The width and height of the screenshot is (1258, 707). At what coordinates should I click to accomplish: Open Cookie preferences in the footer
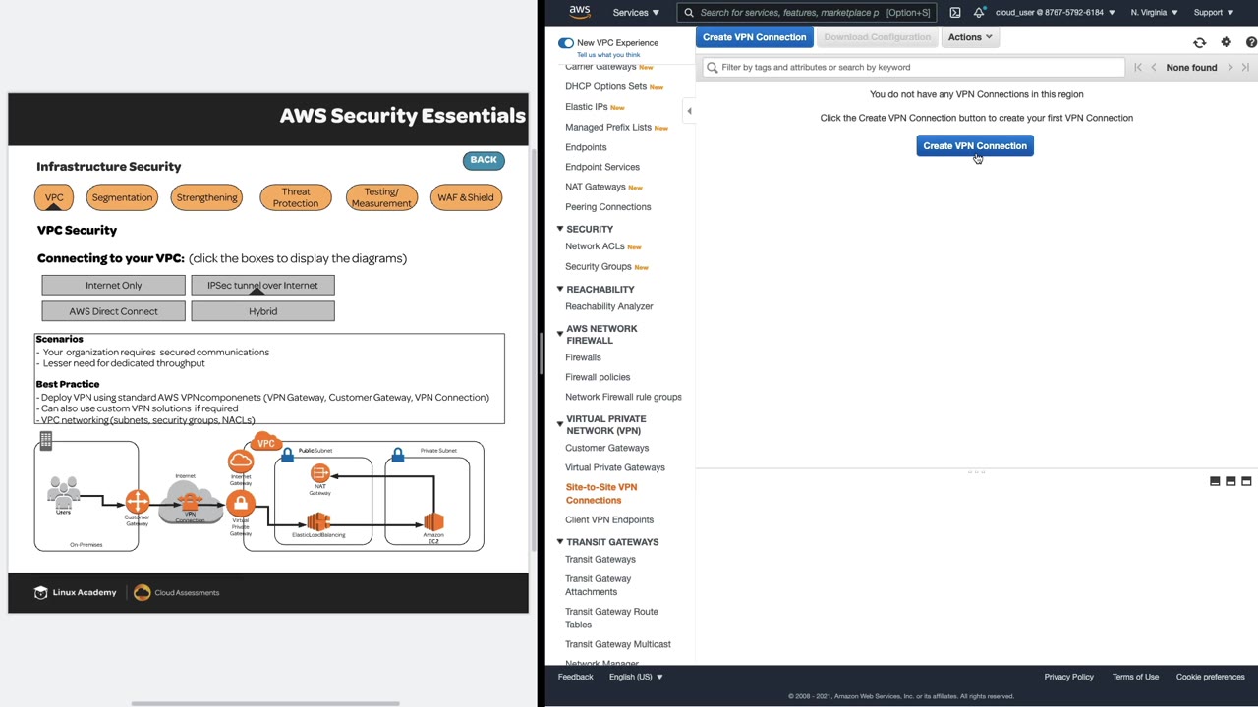[1211, 677]
